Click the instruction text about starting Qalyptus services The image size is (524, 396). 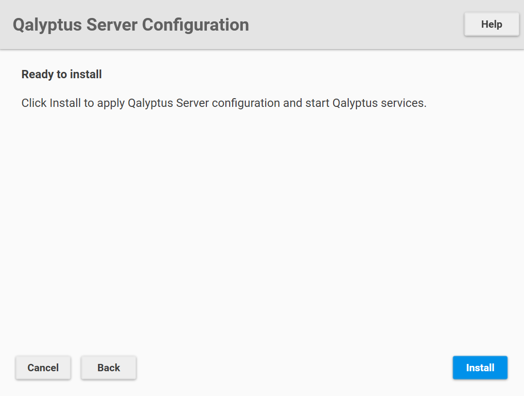(223, 103)
